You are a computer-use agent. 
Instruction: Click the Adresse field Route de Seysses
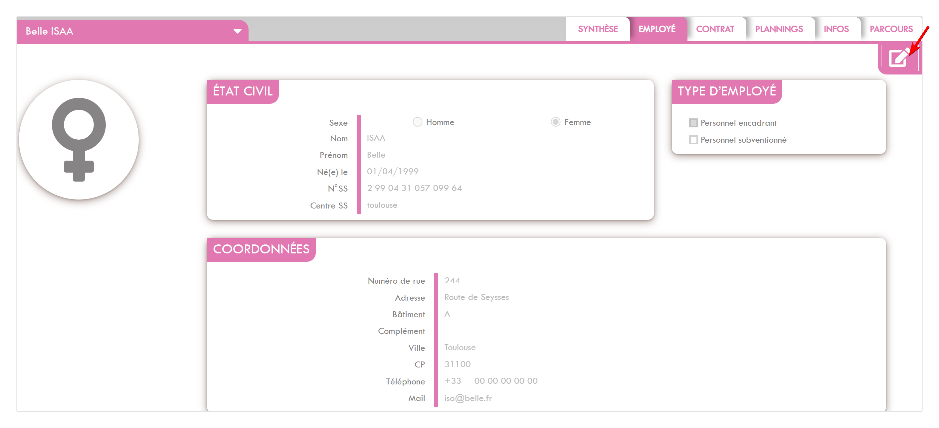(x=476, y=297)
